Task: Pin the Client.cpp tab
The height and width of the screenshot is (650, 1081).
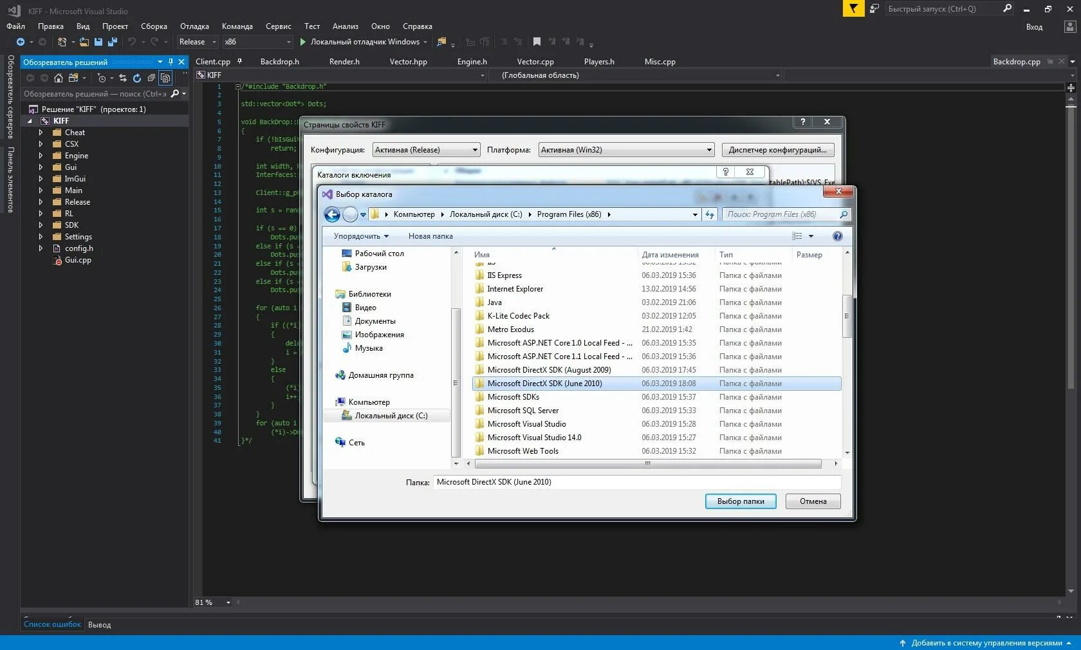Action: tap(239, 62)
